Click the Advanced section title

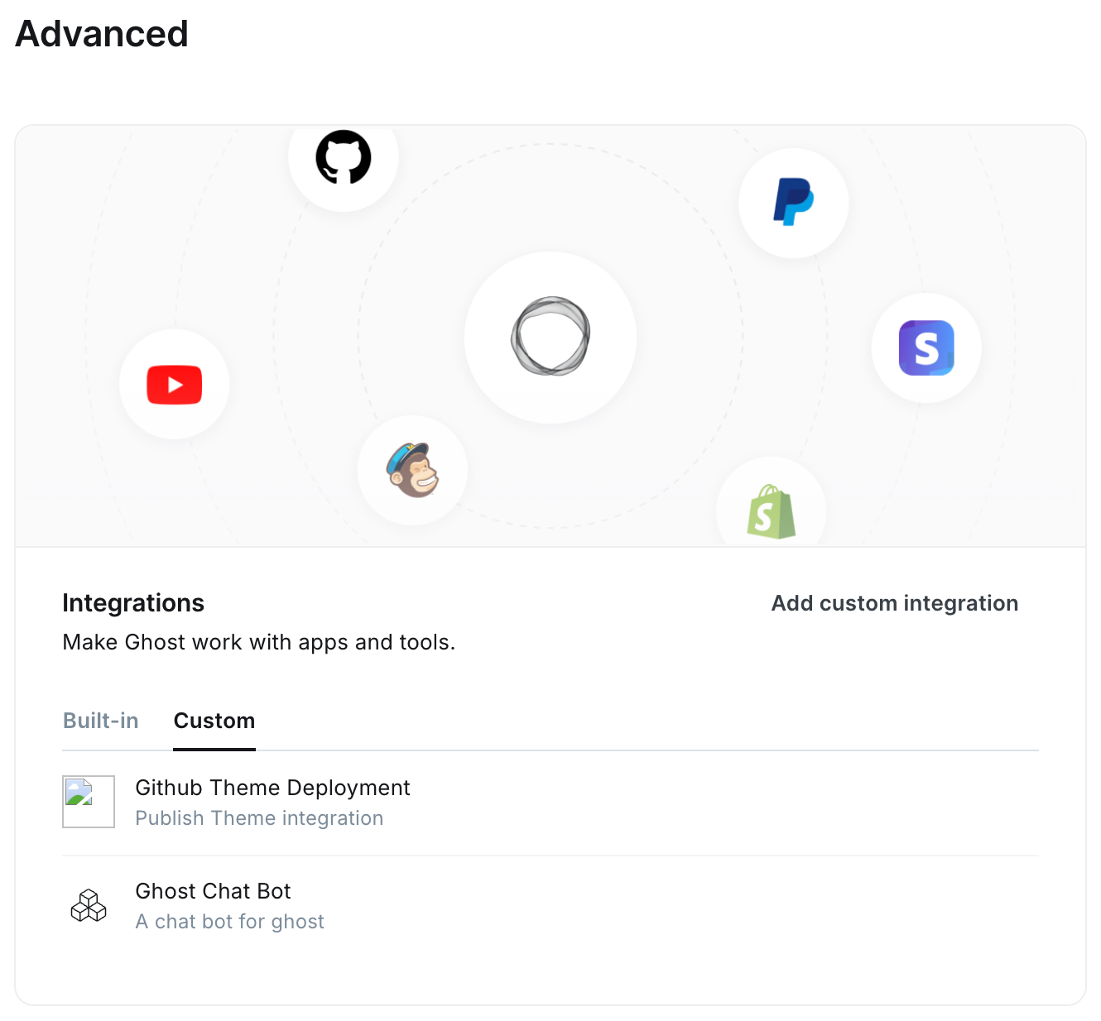(102, 34)
